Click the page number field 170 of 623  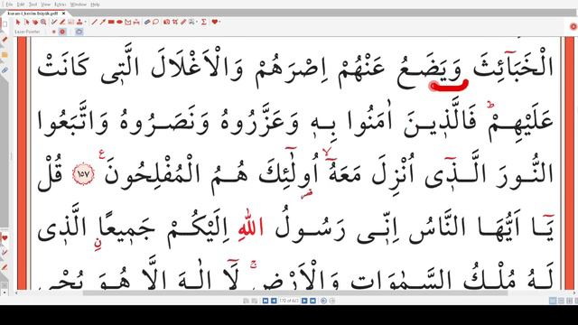click(289, 301)
